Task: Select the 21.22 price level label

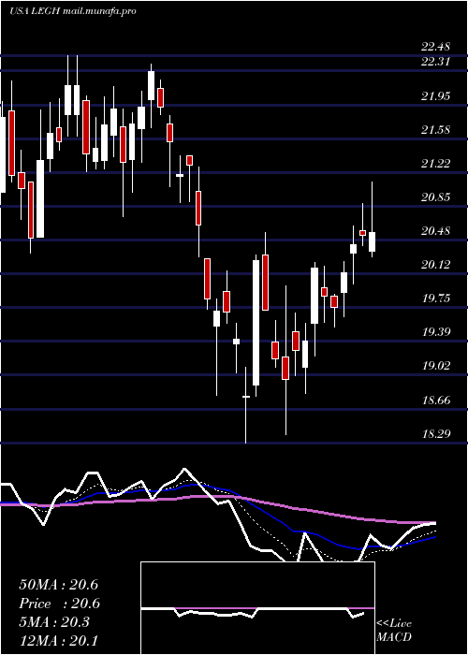Action: click(x=435, y=164)
